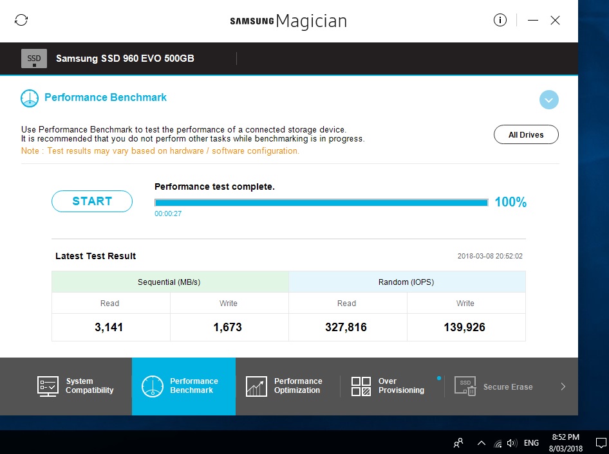The height and width of the screenshot is (454, 609).
Task: Click the test timestamp 2018-03-08 20:52:02
Action: [x=490, y=256]
